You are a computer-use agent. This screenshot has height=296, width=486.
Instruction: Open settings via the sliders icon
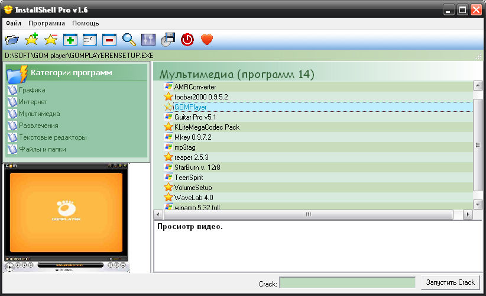[148, 40]
